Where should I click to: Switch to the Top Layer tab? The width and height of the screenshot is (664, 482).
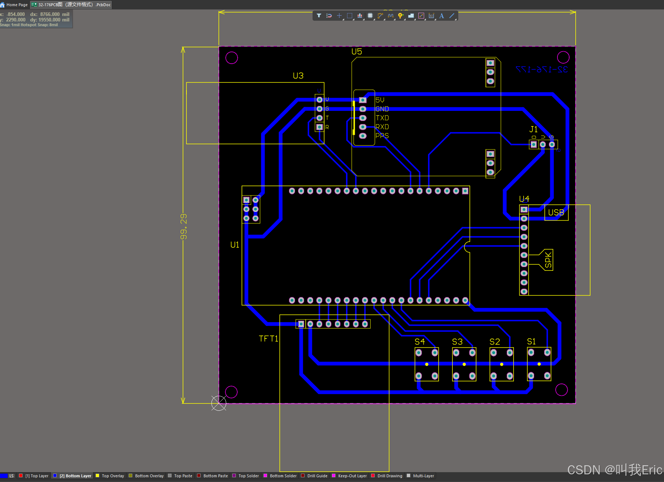tap(33, 476)
